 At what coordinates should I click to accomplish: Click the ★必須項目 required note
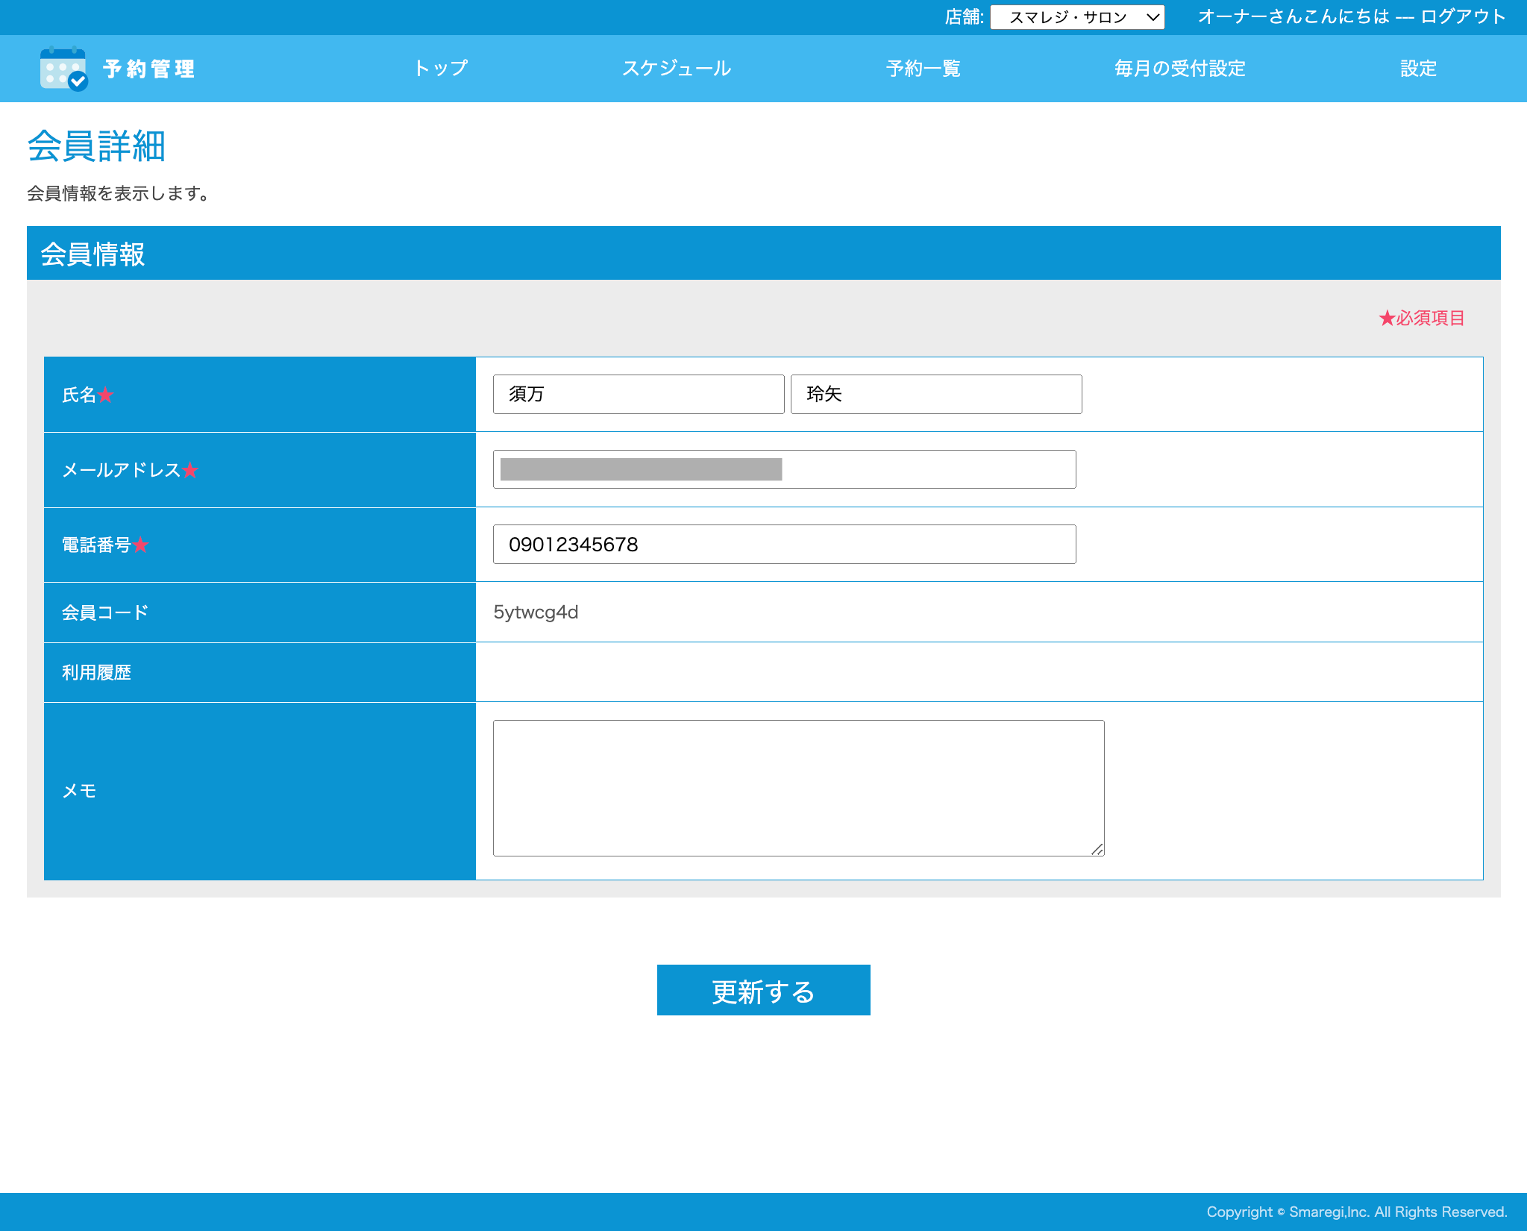click(1421, 319)
